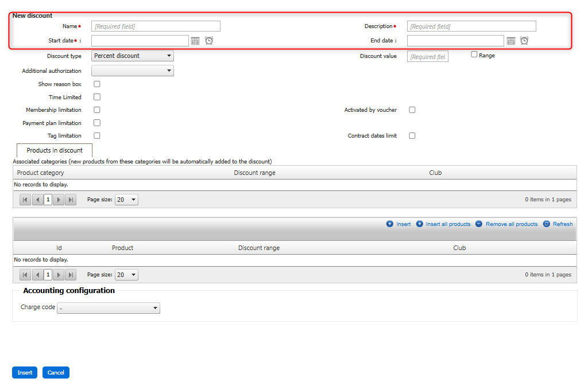The width and height of the screenshot is (588, 390).
Task: Select the Products in discount tab
Action: [55, 150]
